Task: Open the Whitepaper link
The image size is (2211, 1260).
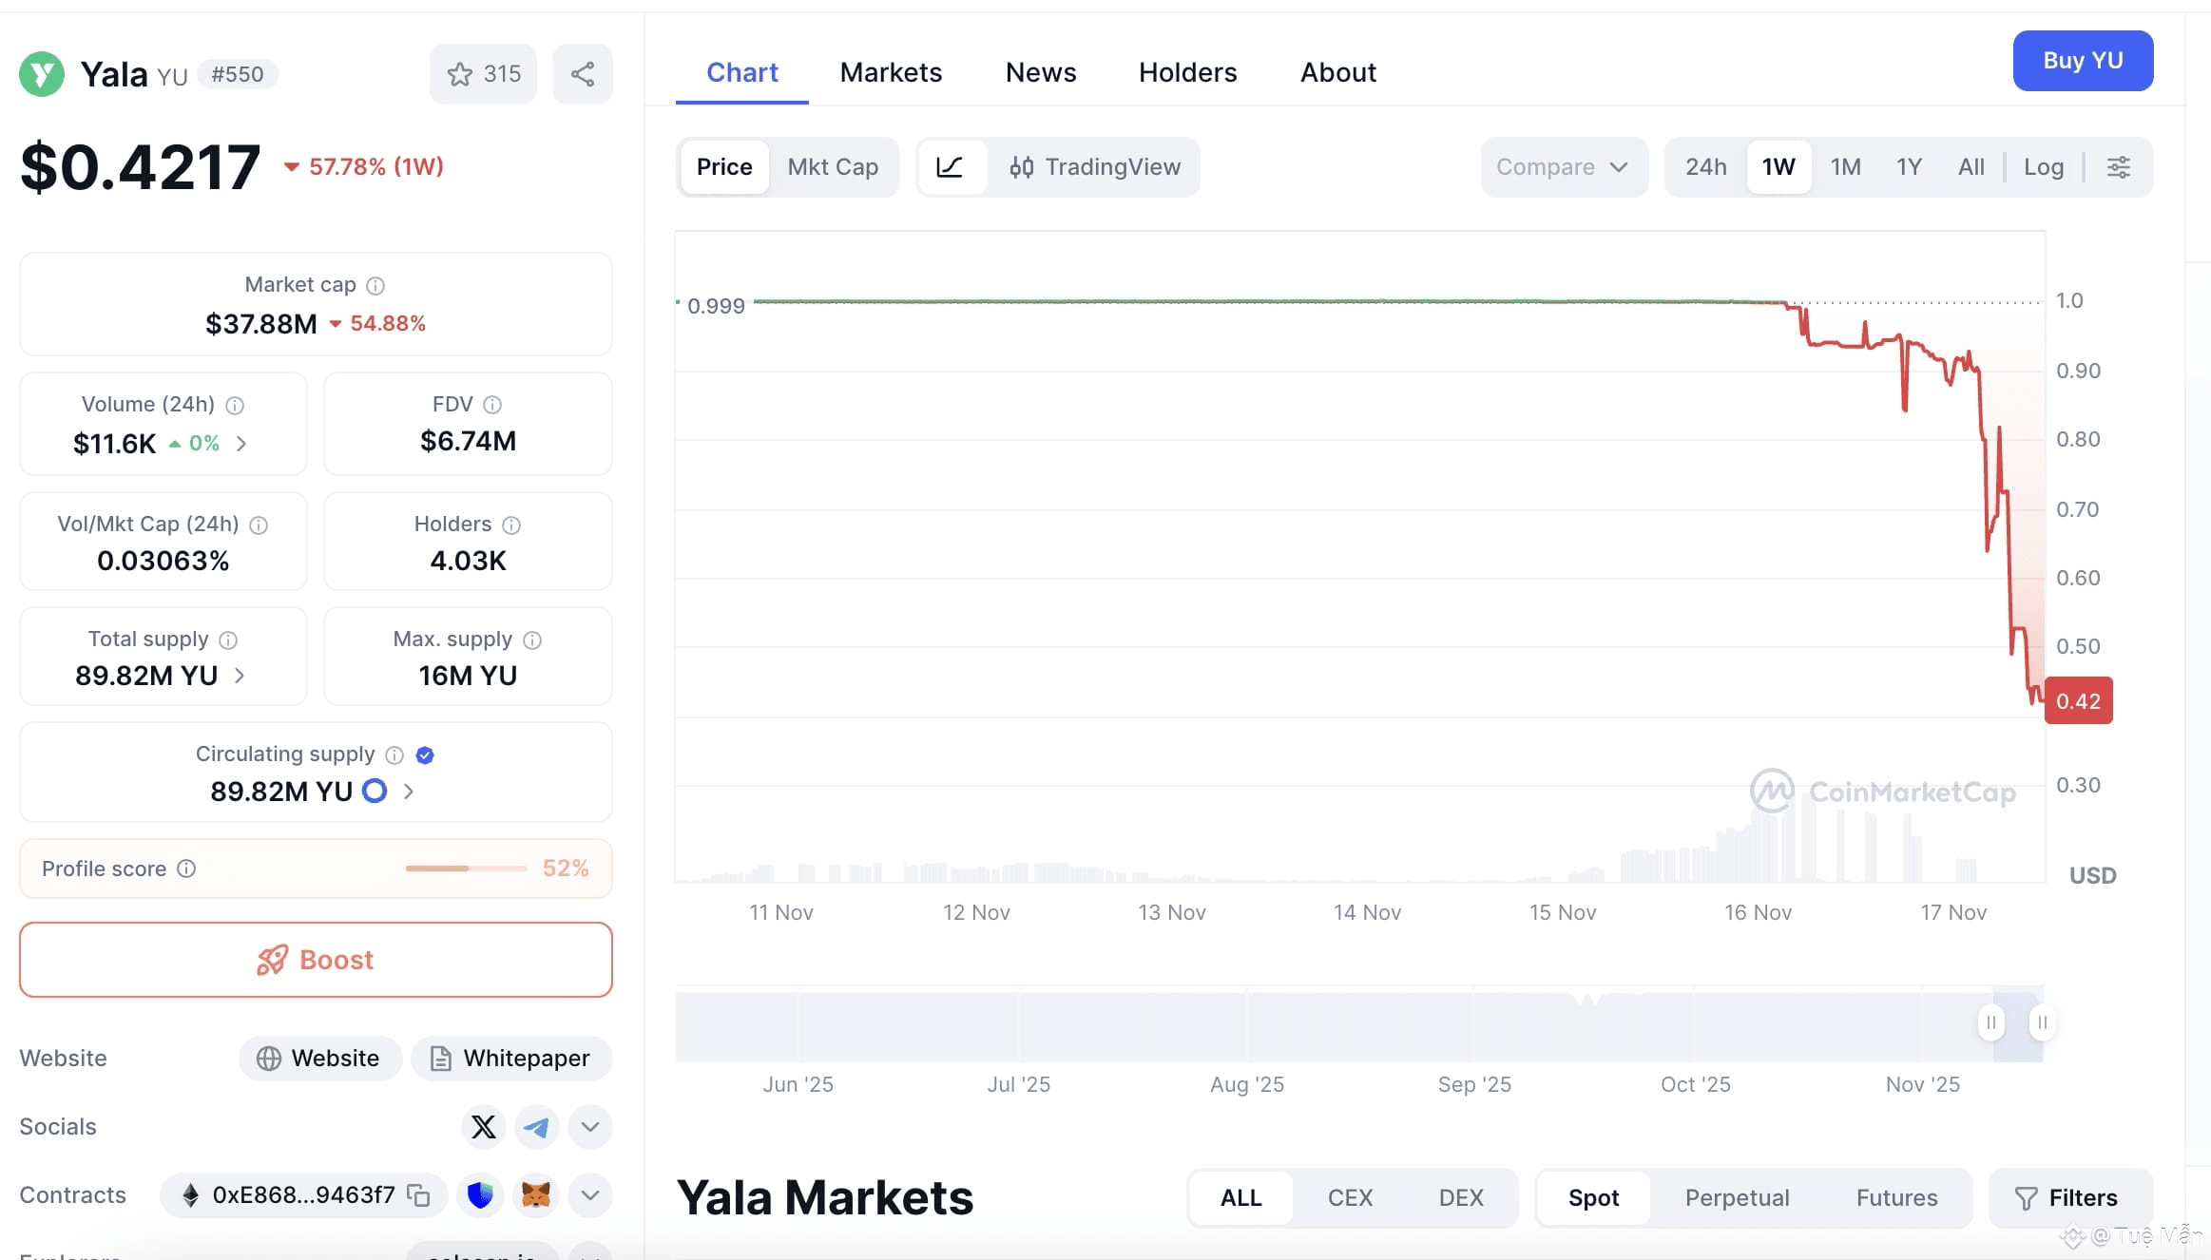Action: (511, 1058)
